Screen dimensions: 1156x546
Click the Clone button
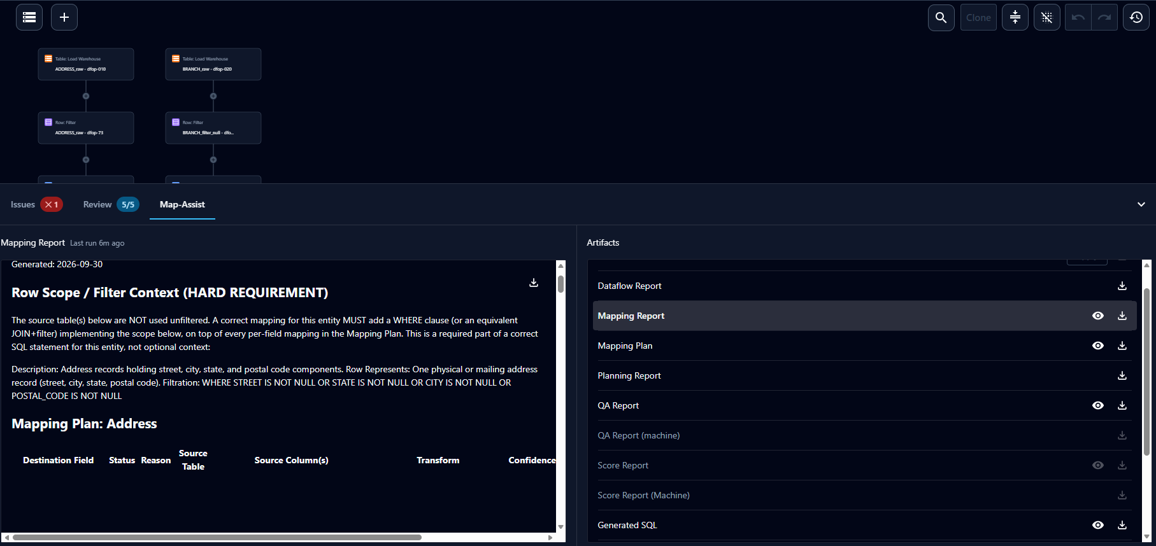[x=978, y=17]
